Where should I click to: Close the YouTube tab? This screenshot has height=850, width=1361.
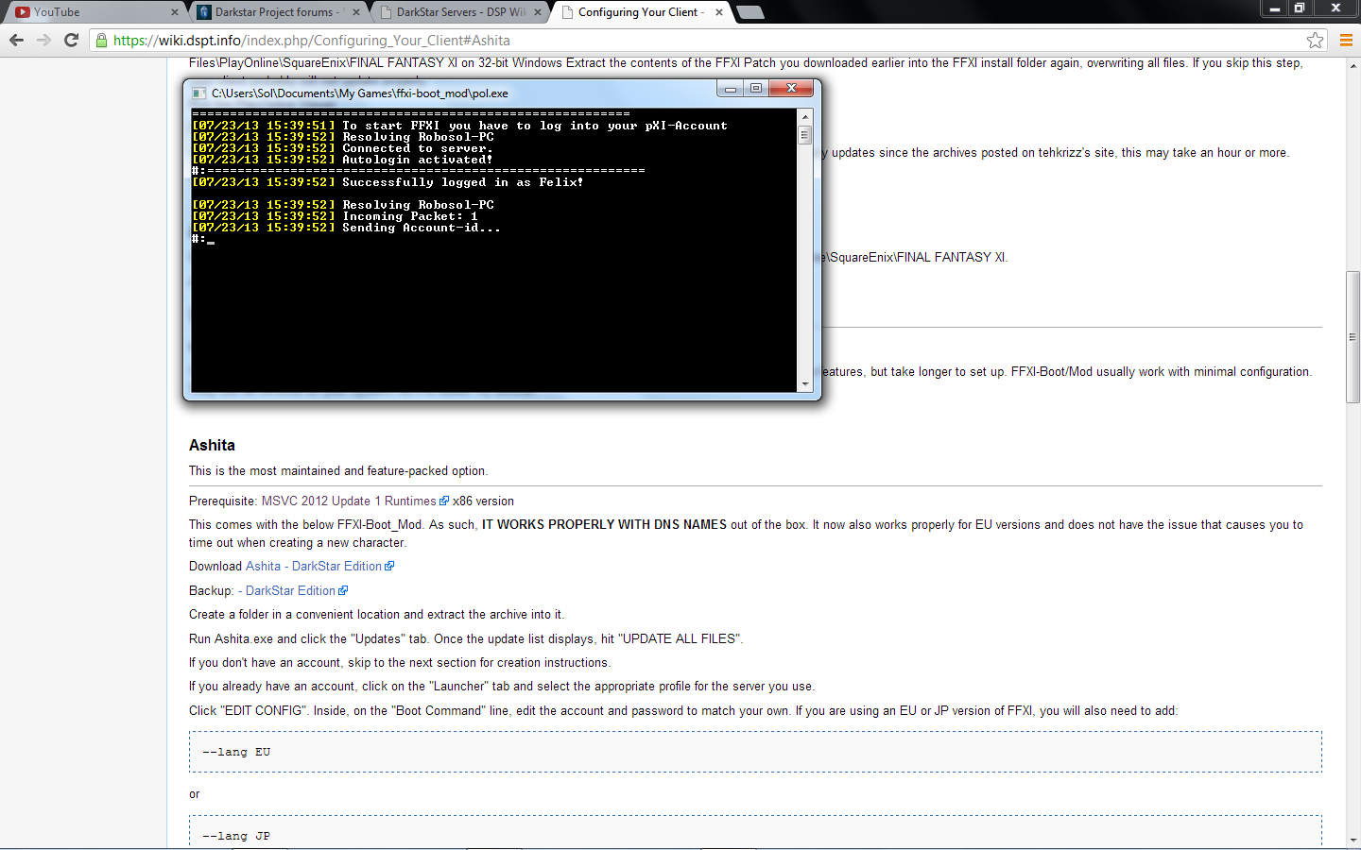pos(175,12)
